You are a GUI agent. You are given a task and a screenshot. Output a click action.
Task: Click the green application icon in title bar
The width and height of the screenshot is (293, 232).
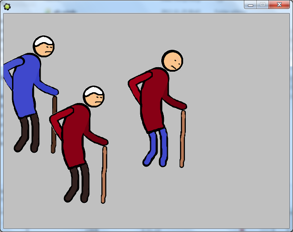click(x=7, y=6)
